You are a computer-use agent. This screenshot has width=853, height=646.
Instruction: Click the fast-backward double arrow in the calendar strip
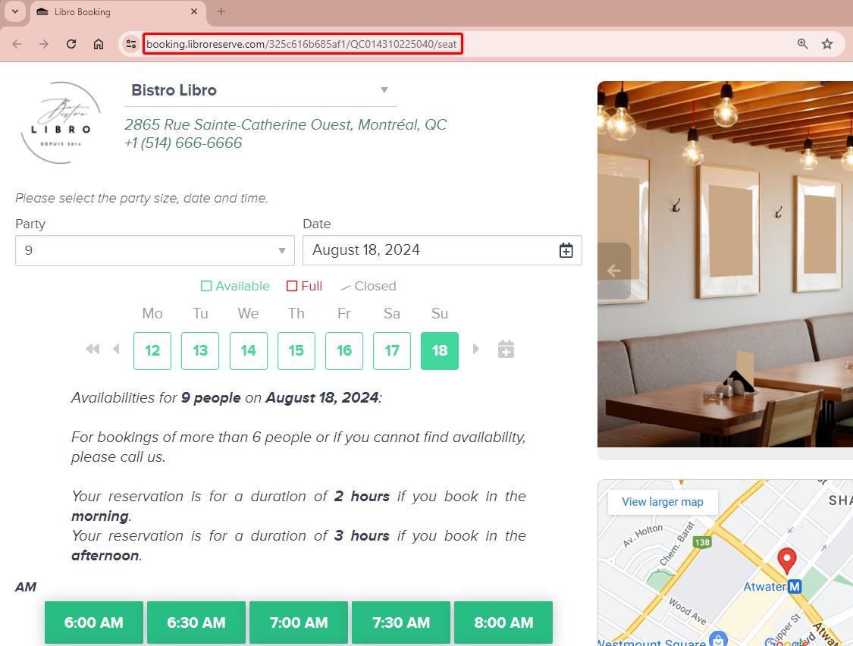coord(92,349)
